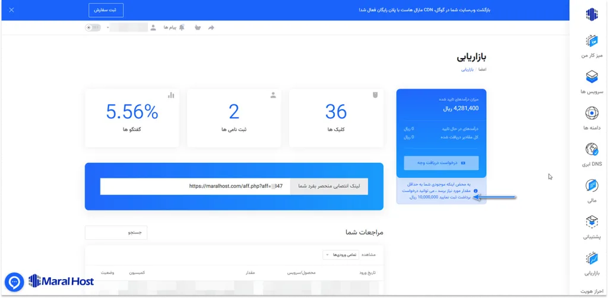Open تمامی ورودی‌ها view dropdown
608x298 pixels.
341,255
